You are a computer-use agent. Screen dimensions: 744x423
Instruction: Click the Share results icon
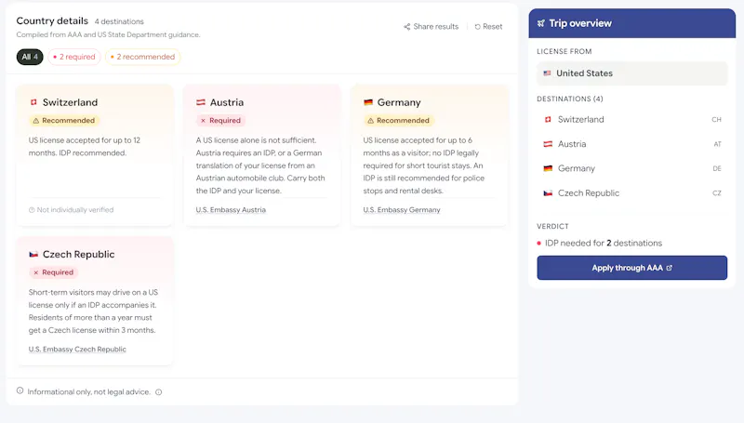[x=406, y=27]
